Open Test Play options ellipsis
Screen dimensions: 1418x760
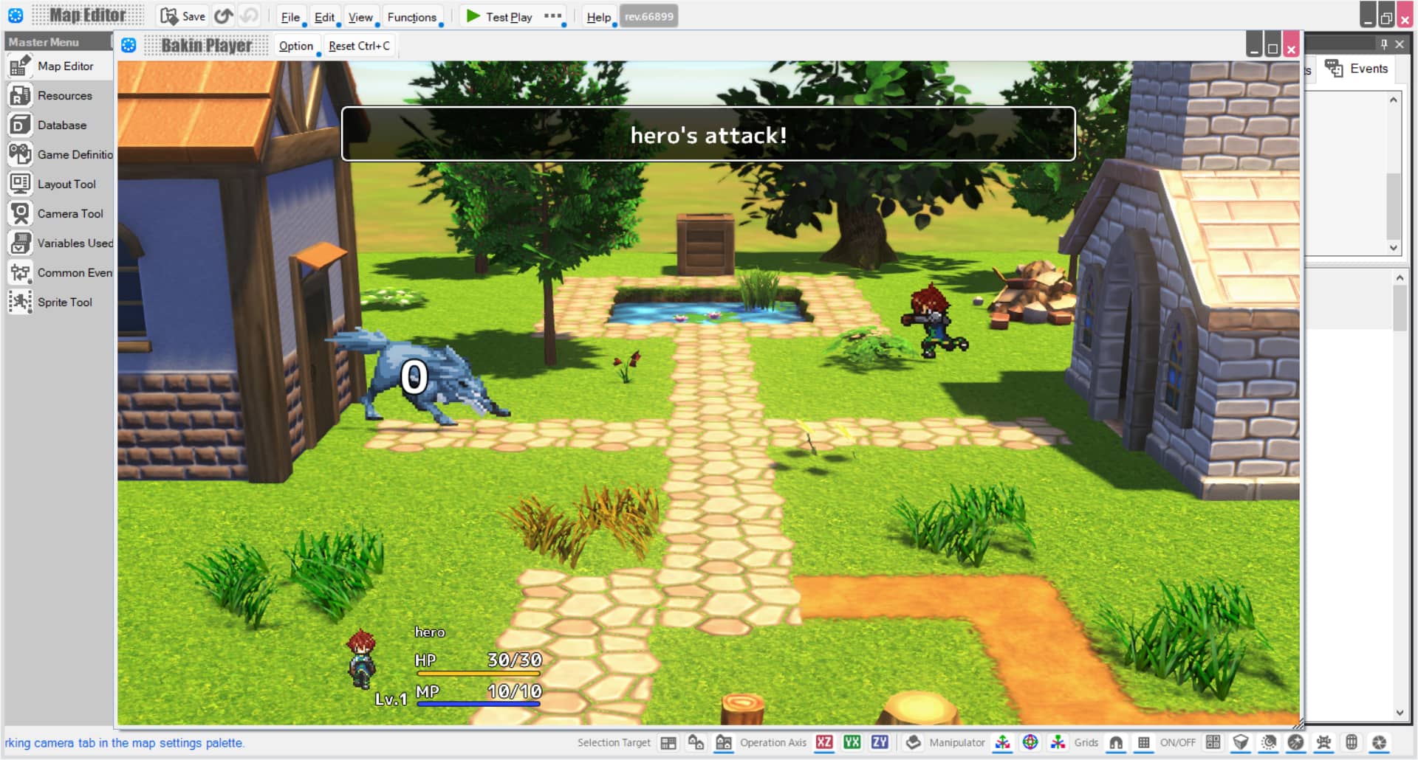tap(552, 16)
